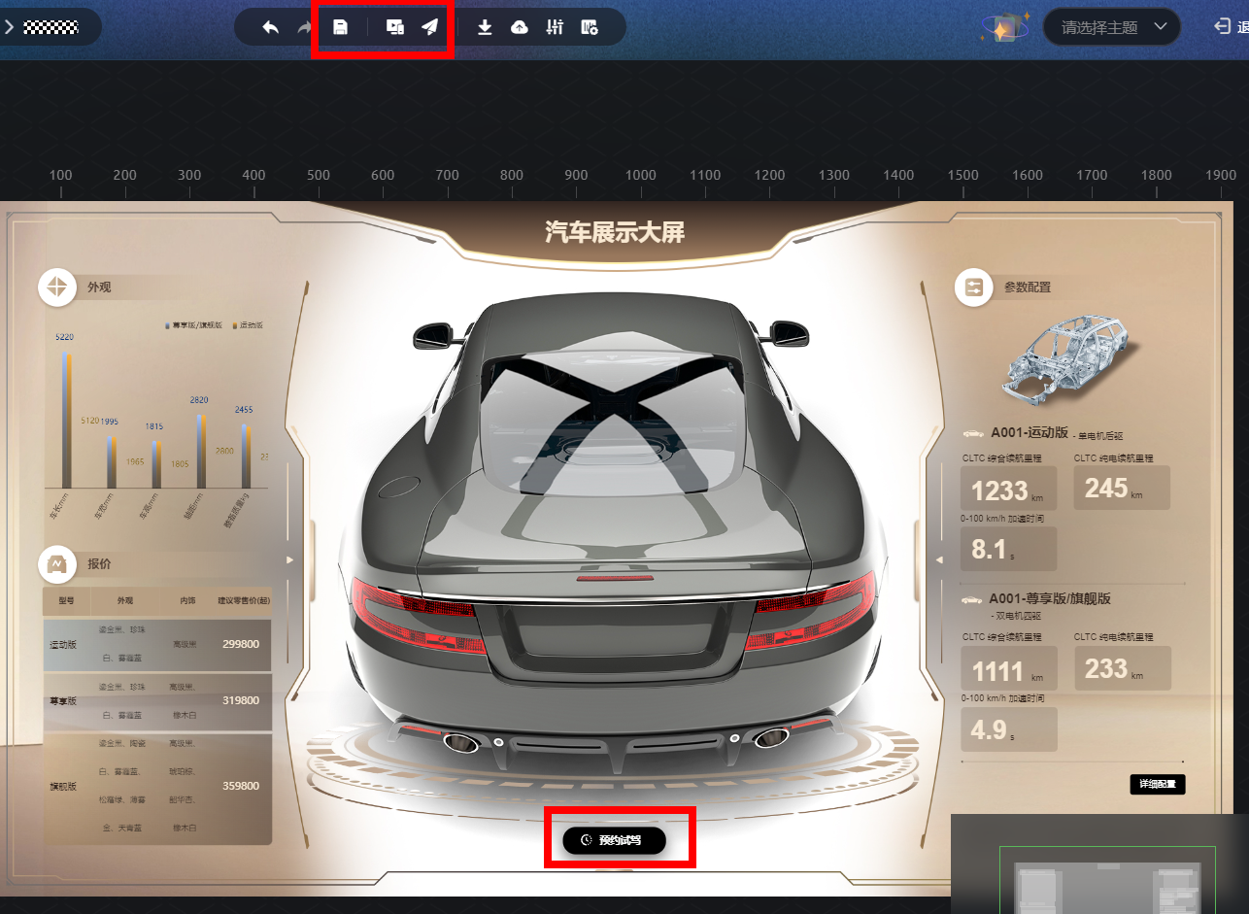Click the 1111 km range value

click(997, 671)
